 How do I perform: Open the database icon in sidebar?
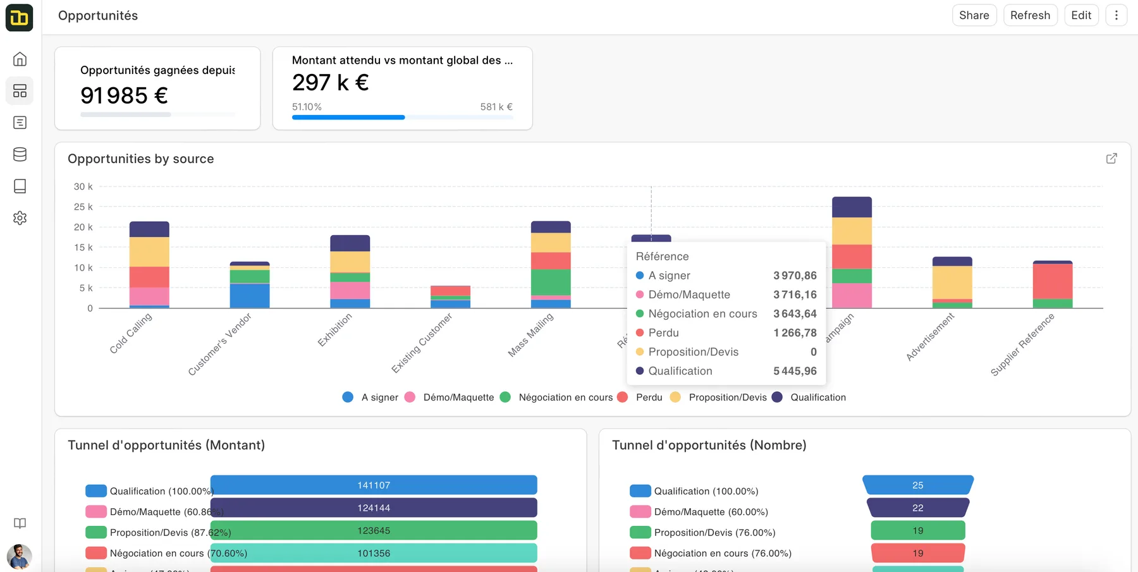20,154
